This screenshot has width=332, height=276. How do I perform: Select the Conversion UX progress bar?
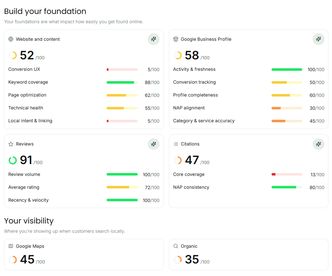tap(122, 69)
